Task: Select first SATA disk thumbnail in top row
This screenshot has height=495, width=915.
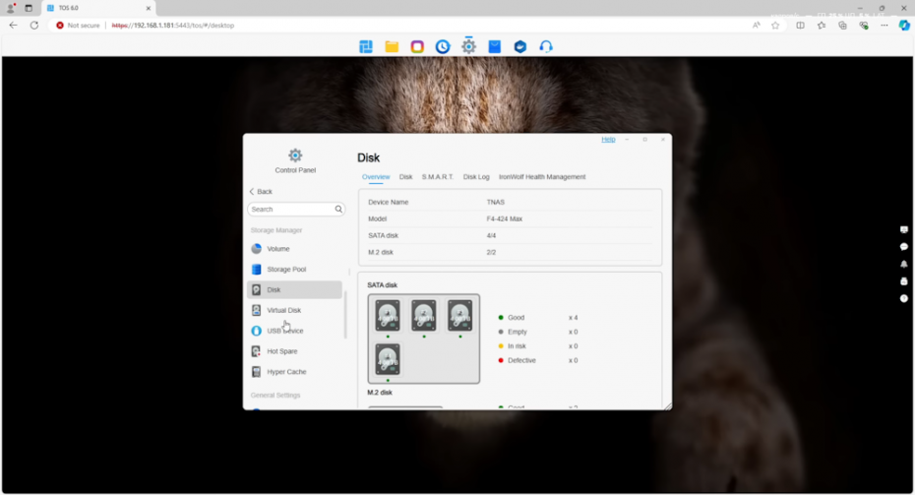Action: coord(388,315)
